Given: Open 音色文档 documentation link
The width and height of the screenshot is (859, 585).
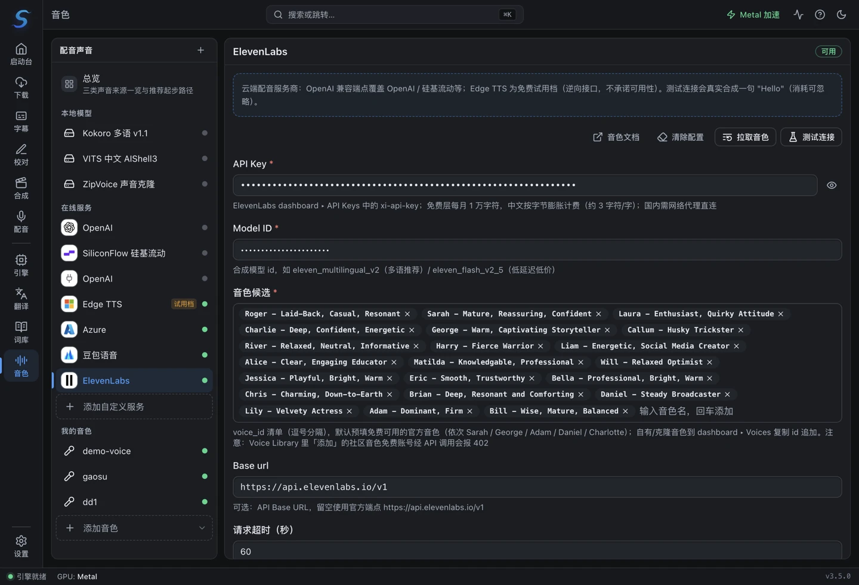Looking at the screenshot, I should pyautogui.click(x=616, y=137).
